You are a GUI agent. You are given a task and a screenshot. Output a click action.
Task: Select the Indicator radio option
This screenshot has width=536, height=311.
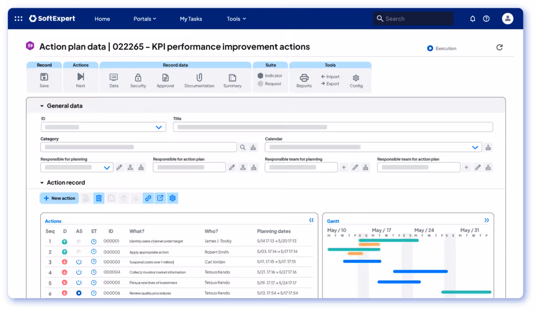(x=261, y=76)
